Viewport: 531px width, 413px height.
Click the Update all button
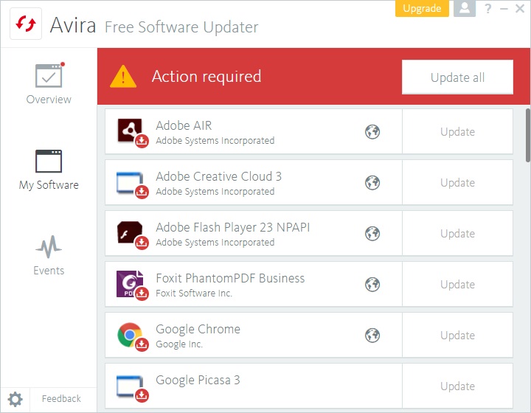[x=457, y=77]
